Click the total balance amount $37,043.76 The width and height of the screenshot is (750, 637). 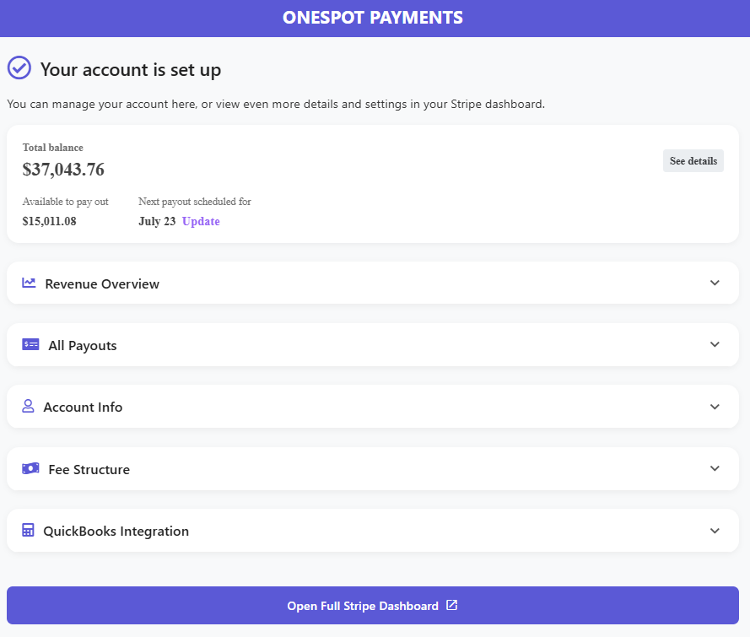pos(63,170)
